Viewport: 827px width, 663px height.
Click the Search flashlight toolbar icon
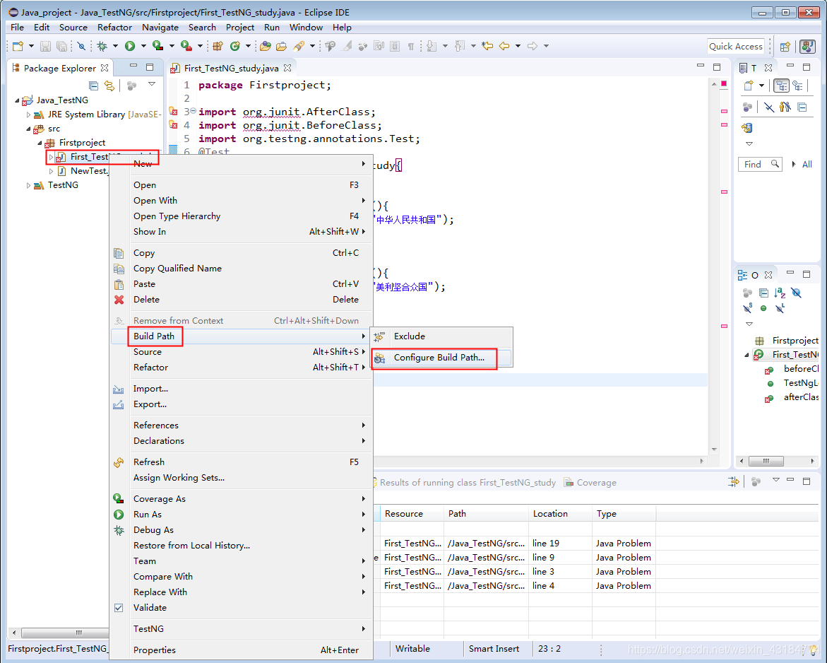point(299,47)
